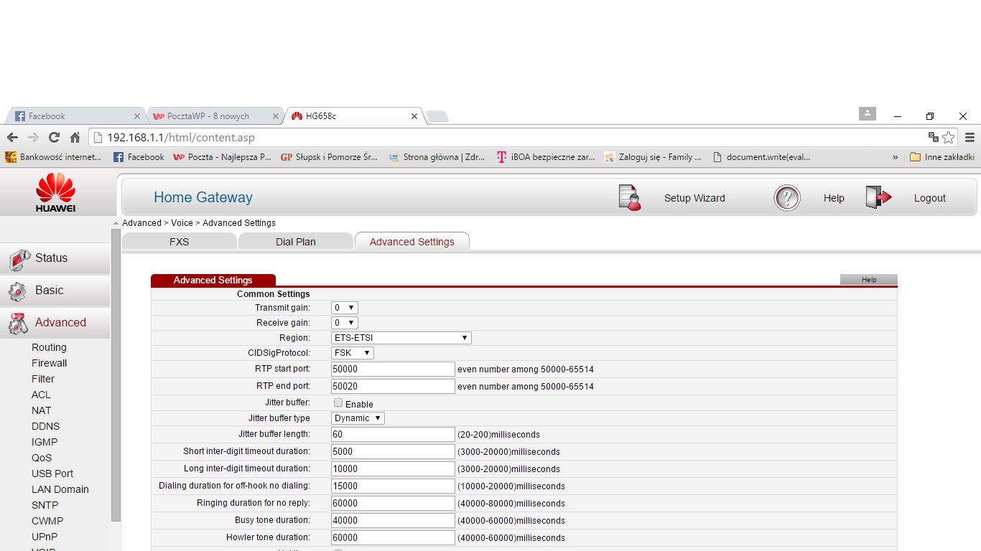
Task: Switch to the Dial Plan tab
Action: pyautogui.click(x=295, y=242)
